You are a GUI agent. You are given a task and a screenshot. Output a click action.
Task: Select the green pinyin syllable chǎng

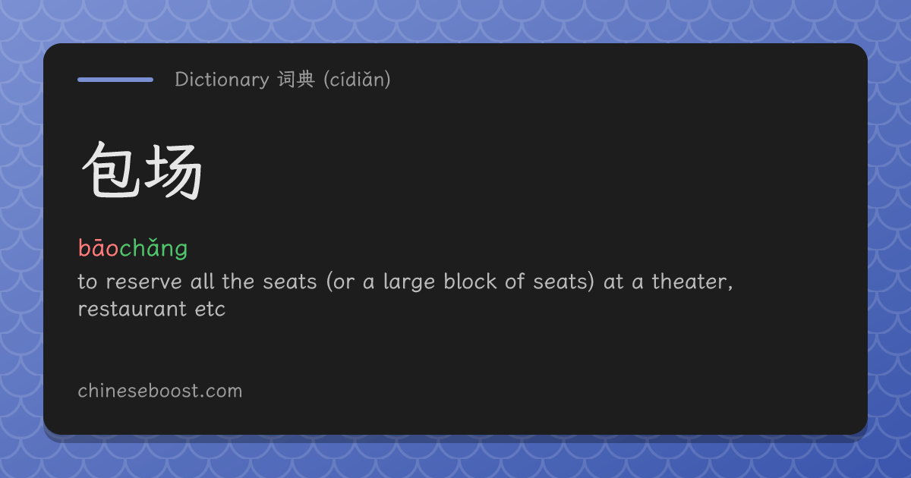[153, 249]
